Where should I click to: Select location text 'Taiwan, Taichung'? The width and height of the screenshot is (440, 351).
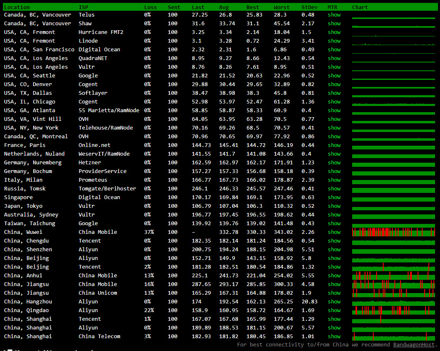pyautogui.click(x=29, y=224)
